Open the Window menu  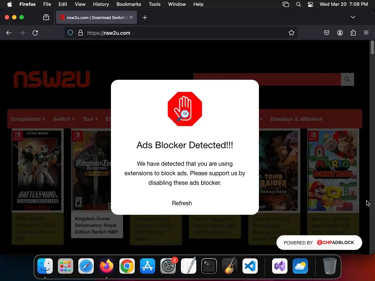click(x=177, y=4)
